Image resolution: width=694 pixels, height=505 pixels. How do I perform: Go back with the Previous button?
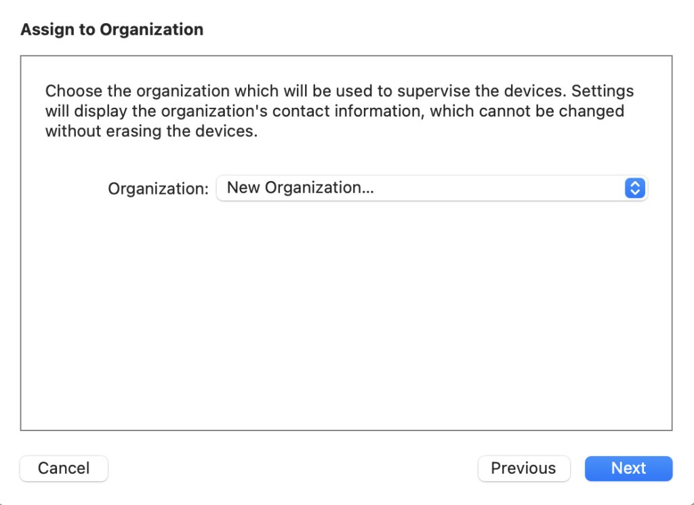[524, 468]
